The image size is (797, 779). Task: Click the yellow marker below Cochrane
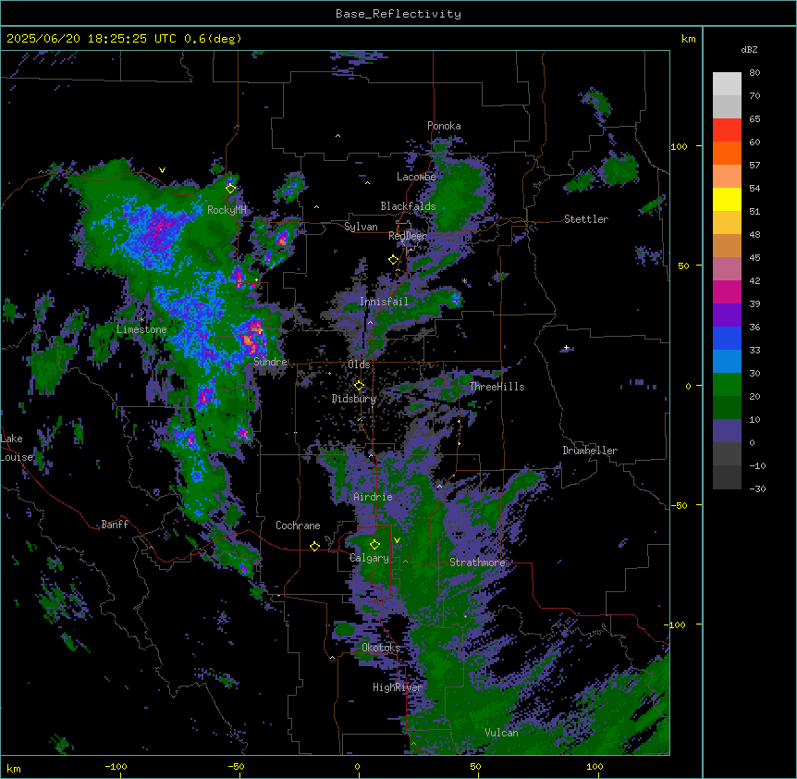[314, 546]
